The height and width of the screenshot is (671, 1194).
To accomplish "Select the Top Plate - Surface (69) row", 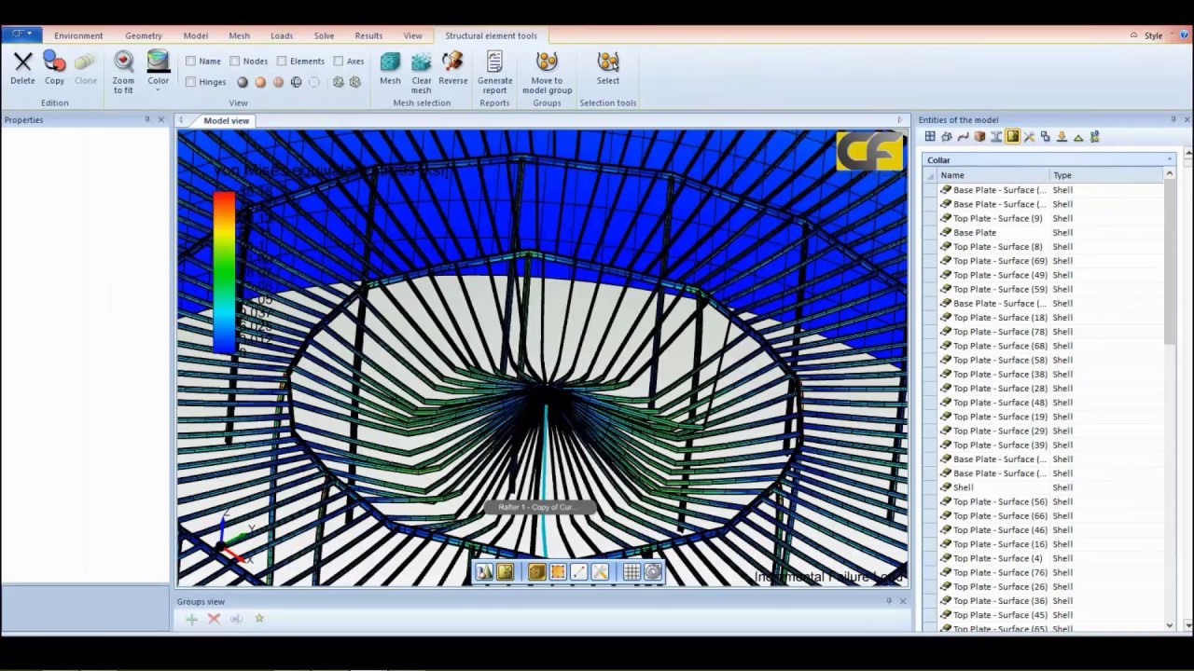I will click(x=1050, y=261).
